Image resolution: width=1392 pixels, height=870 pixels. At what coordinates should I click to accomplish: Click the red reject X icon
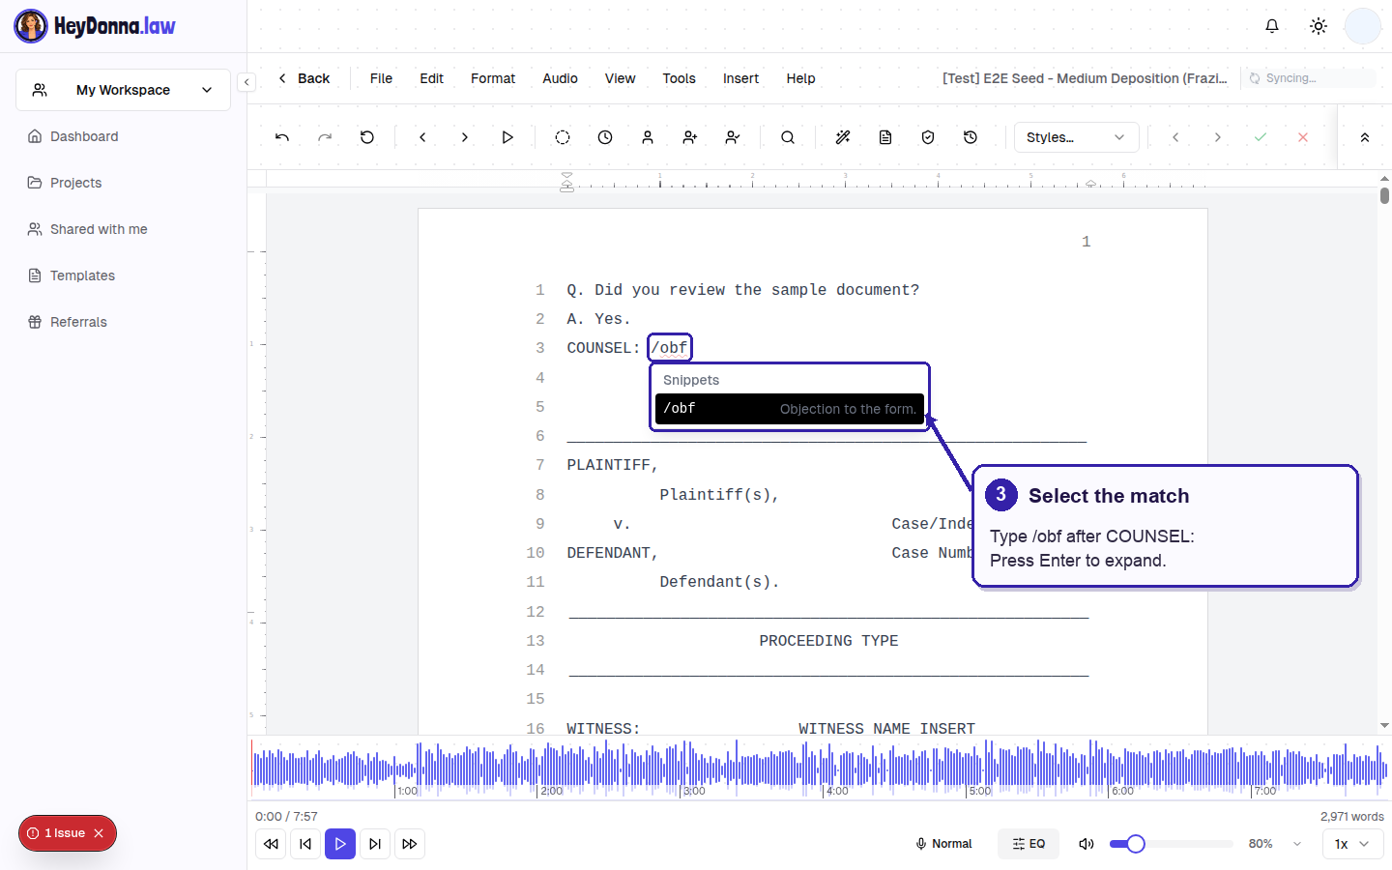(x=1303, y=137)
